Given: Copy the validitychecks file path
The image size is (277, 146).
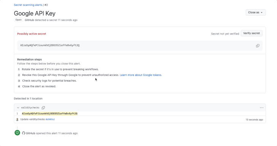Looking at the screenshot, I should pos(43,108).
